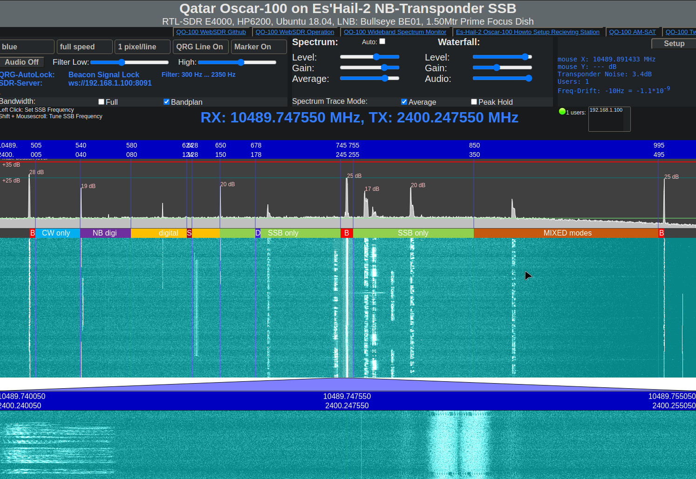
Task: Click the digital bandplan segment
Action: point(159,233)
